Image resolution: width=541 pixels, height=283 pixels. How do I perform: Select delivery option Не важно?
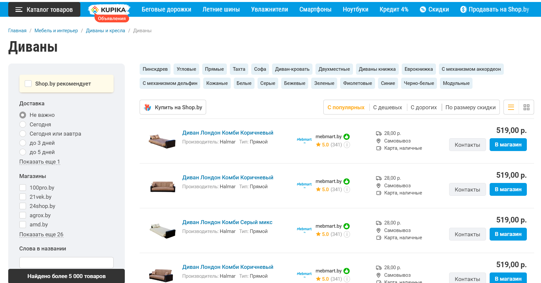tap(23, 115)
